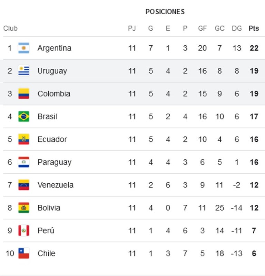Click the Brasil flag icon
The width and height of the screenshot is (265, 276).
[24, 117]
